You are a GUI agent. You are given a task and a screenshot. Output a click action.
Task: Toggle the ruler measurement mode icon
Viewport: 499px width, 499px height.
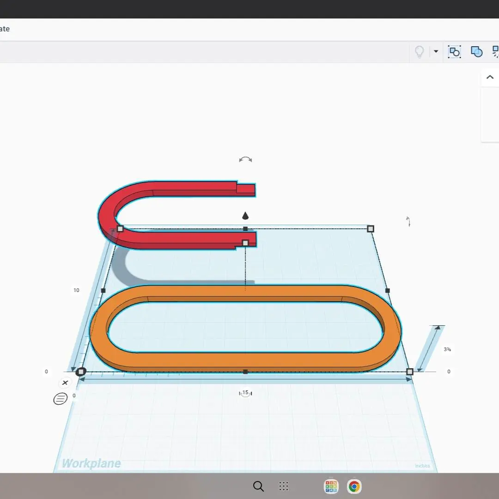pos(60,398)
